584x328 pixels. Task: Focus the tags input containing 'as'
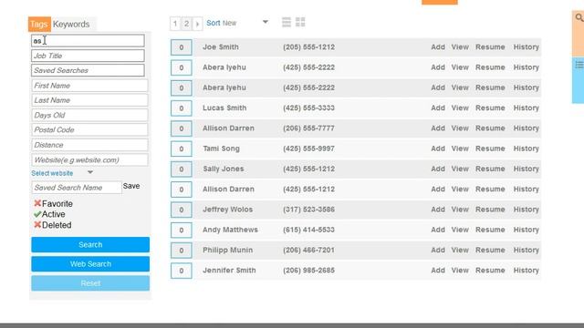88,40
